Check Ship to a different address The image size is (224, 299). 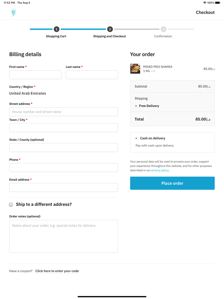click(x=11, y=205)
